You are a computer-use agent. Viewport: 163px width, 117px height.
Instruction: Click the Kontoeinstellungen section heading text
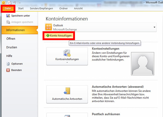(106, 49)
